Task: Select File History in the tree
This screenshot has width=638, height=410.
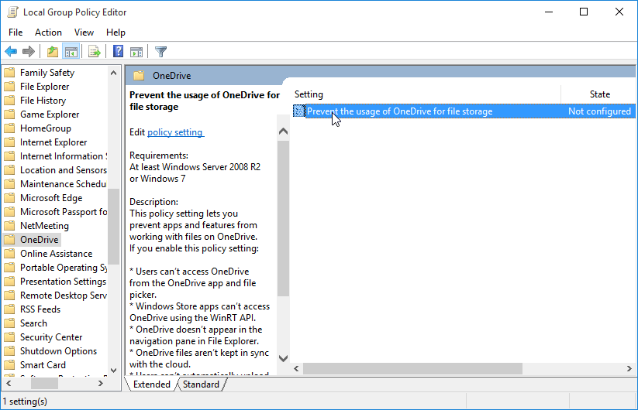Action: point(43,101)
